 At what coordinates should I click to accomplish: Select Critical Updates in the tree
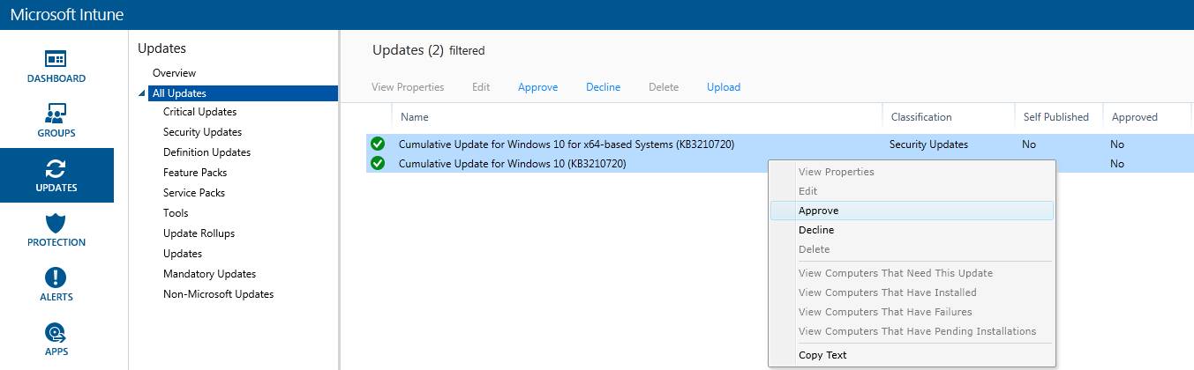click(199, 112)
